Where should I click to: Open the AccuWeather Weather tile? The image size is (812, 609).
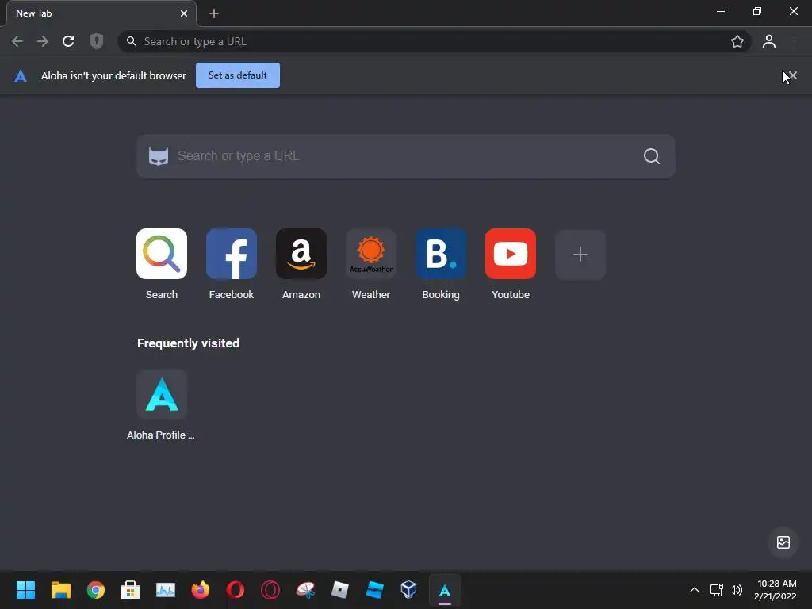point(371,254)
